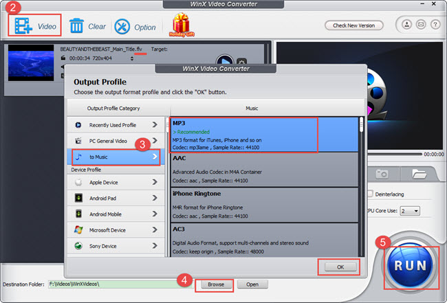Select the Apple Device category
The height and width of the screenshot is (303, 447).
click(x=116, y=182)
